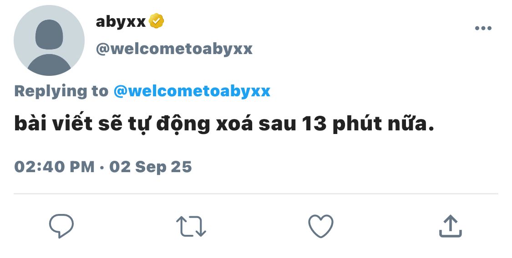512x258 pixels.
Task: Open the three-dot more options menu
Action: pyautogui.click(x=483, y=28)
